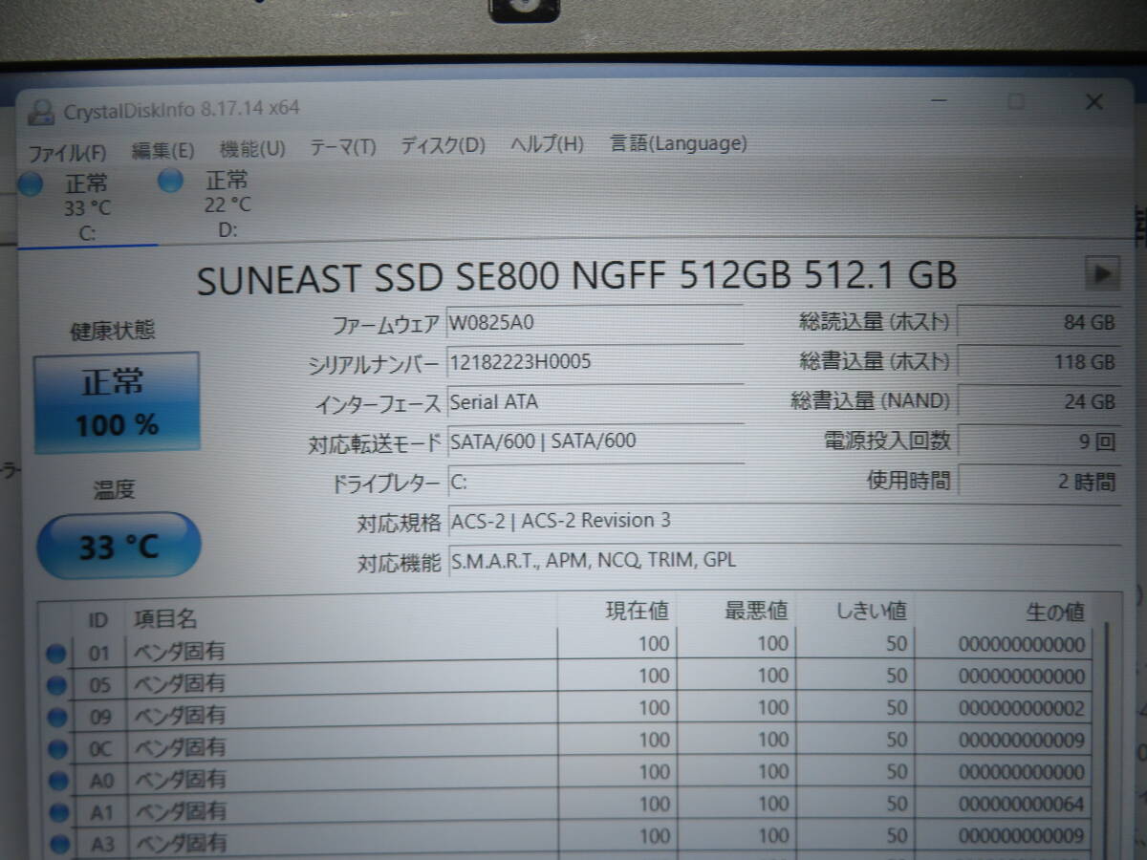Select the total NAND writes value 24 GB

point(1038,402)
